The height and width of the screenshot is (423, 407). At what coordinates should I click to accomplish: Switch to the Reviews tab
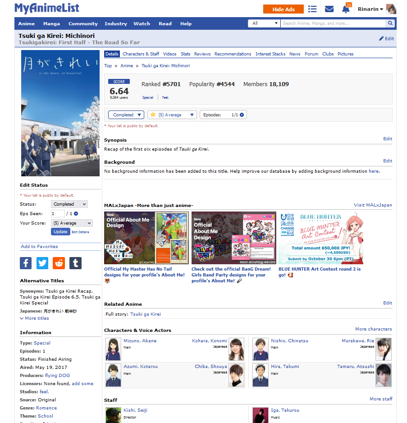(202, 54)
